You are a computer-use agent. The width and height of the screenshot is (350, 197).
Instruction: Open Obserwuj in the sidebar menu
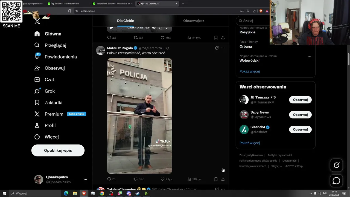49,68
